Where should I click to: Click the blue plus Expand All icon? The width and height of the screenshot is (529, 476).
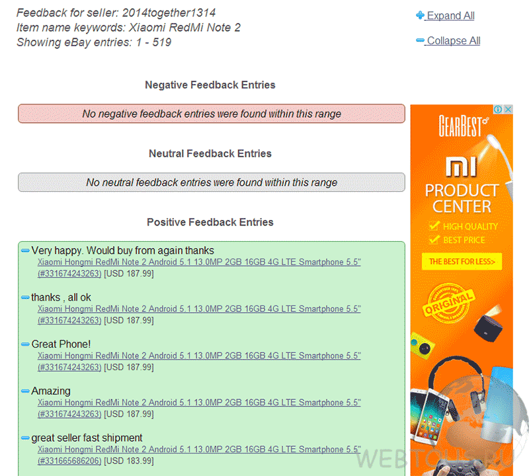420,15
